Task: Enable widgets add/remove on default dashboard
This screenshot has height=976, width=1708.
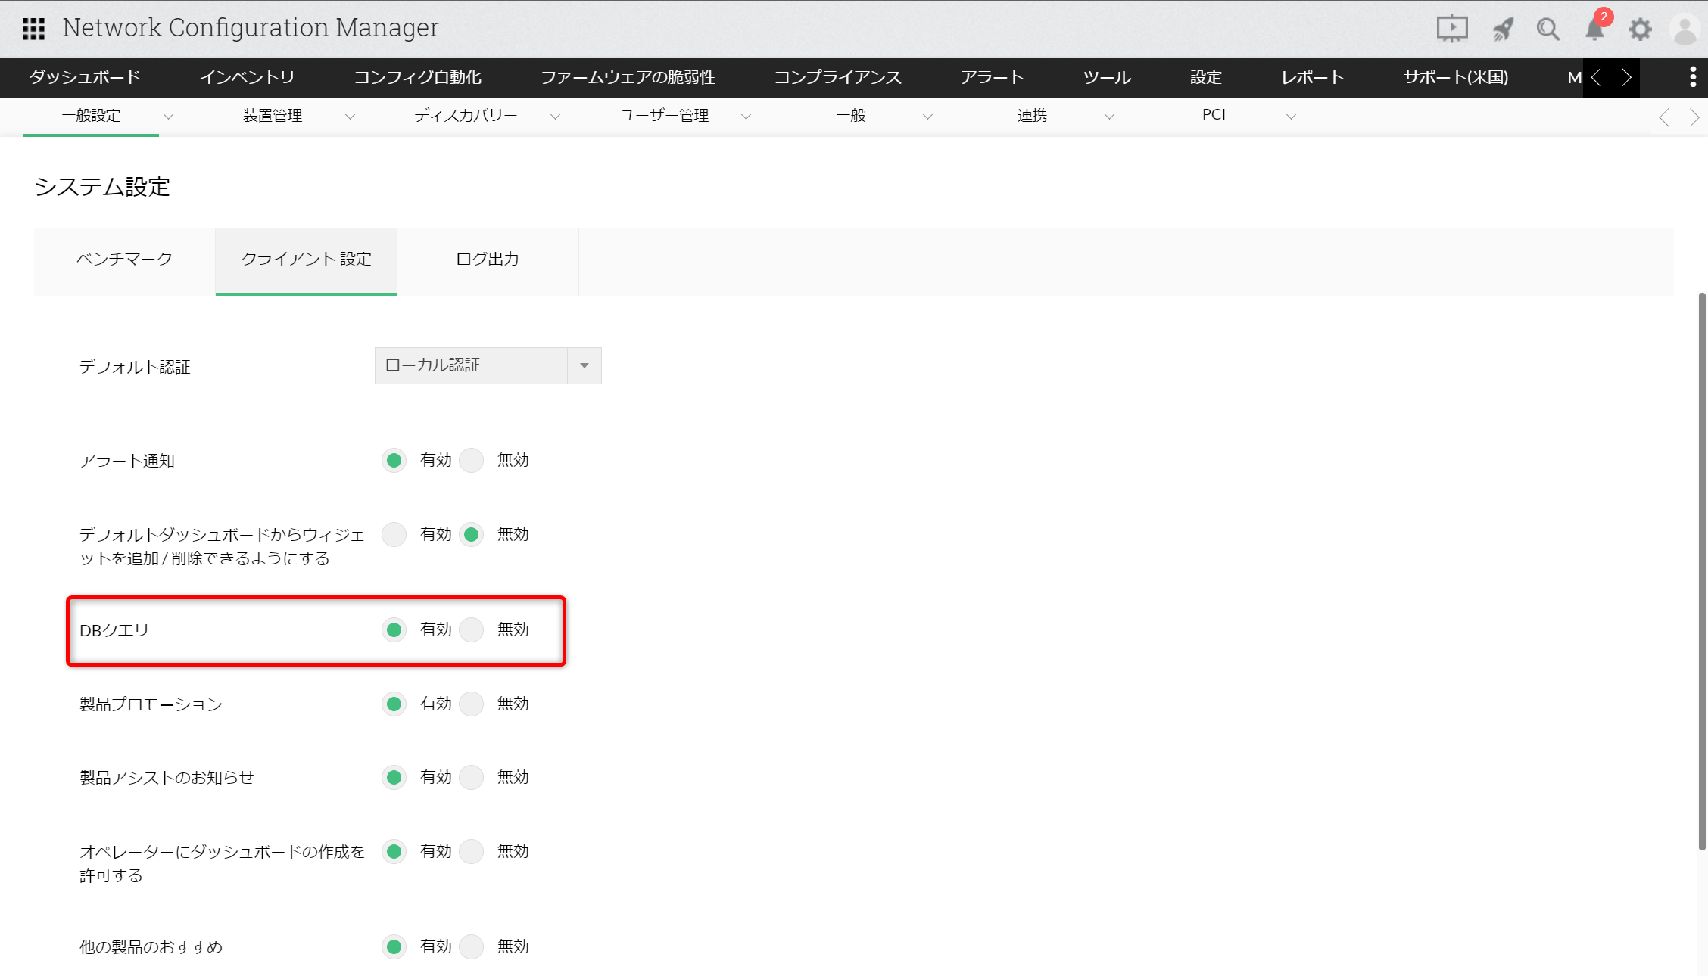Action: [394, 534]
